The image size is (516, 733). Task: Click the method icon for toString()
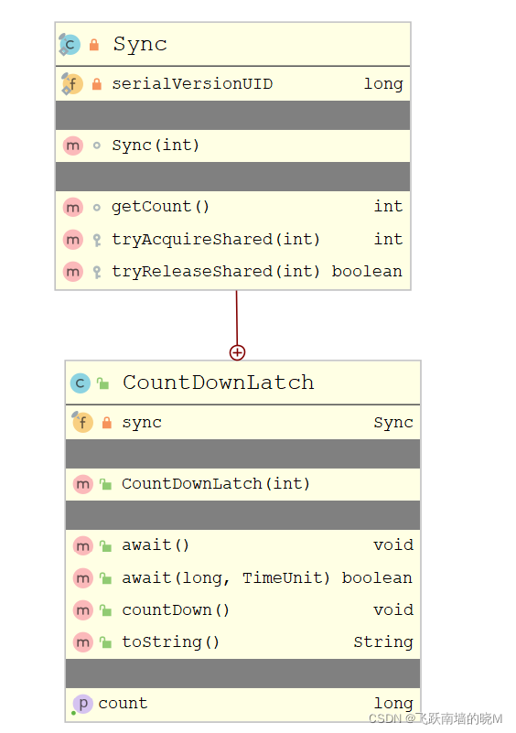click(x=83, y=642)
